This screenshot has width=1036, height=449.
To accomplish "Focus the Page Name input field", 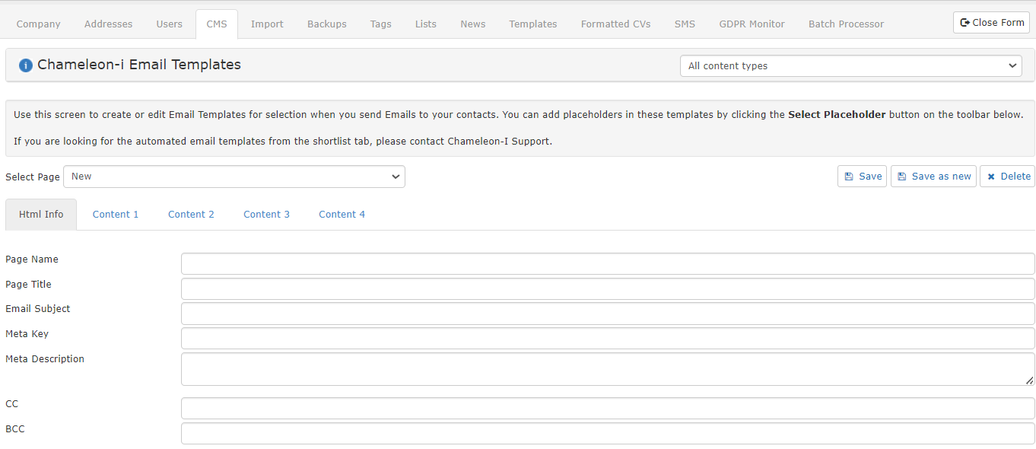I will (608, 263).
